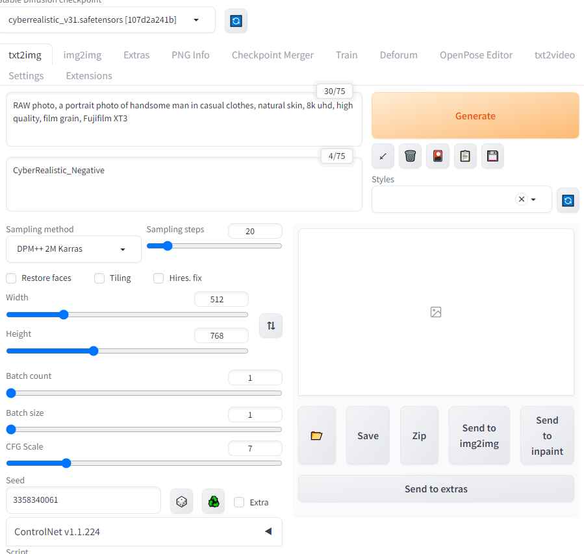The width and height of the screenshot is (584, 554).
Task: Enable the Restore faces checkbox
Action: click(11, 278)
